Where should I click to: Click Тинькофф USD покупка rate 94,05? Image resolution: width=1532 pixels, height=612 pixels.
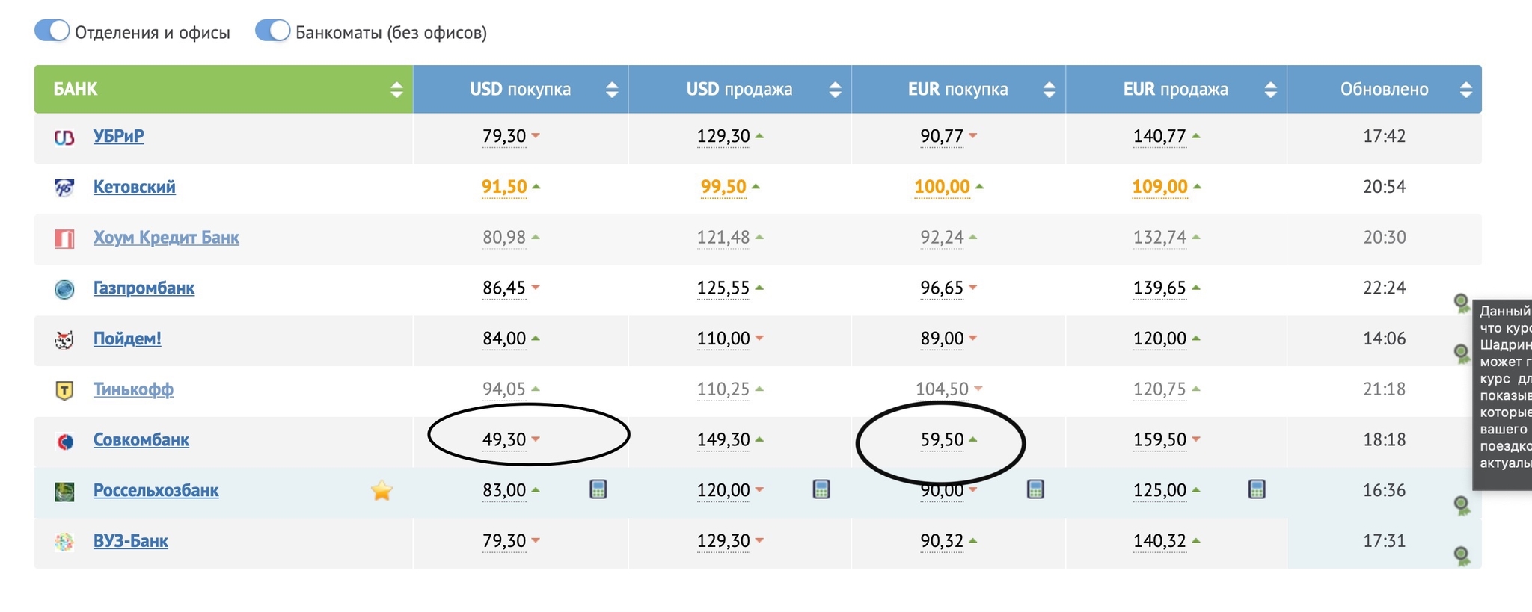point(504,389)
